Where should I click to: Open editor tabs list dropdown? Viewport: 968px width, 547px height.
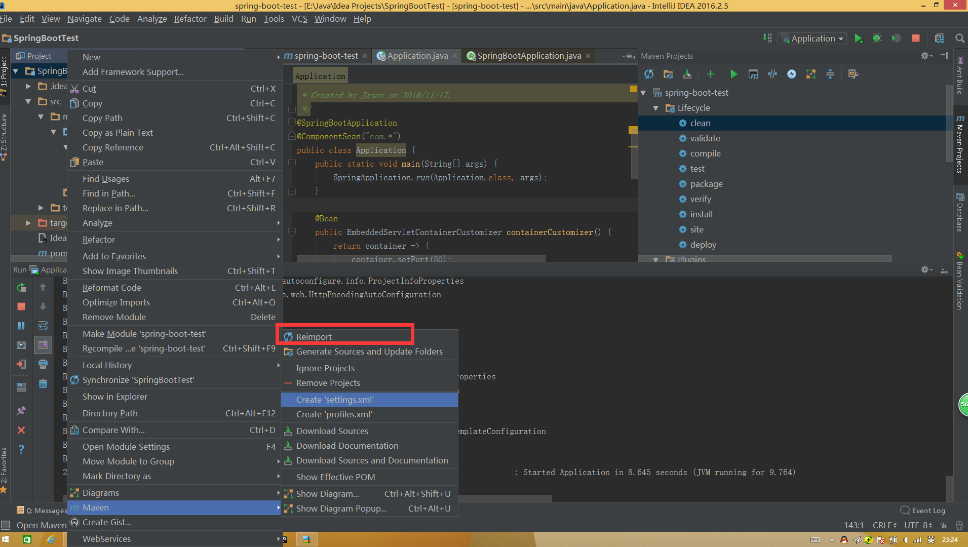(628, 56)
